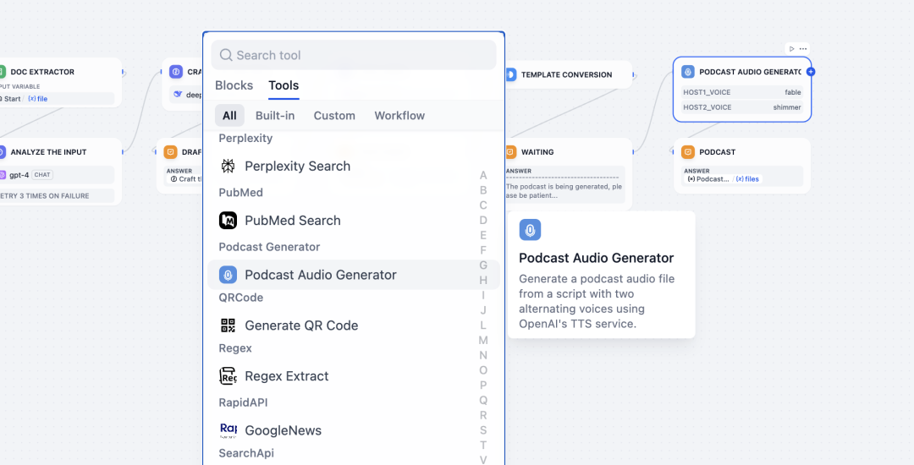914x465 pixels.
Task: Jump to letter A in index
Action: pos(483,175)
